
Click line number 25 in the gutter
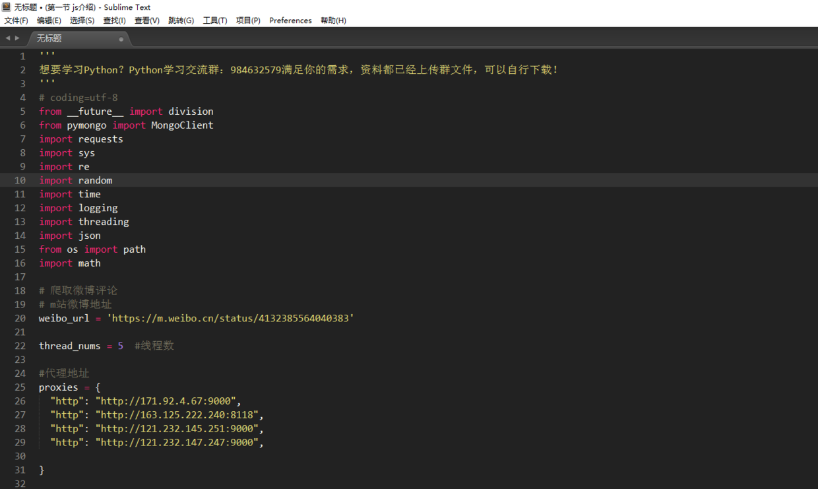pyautogui.click(x=20, y=387)
